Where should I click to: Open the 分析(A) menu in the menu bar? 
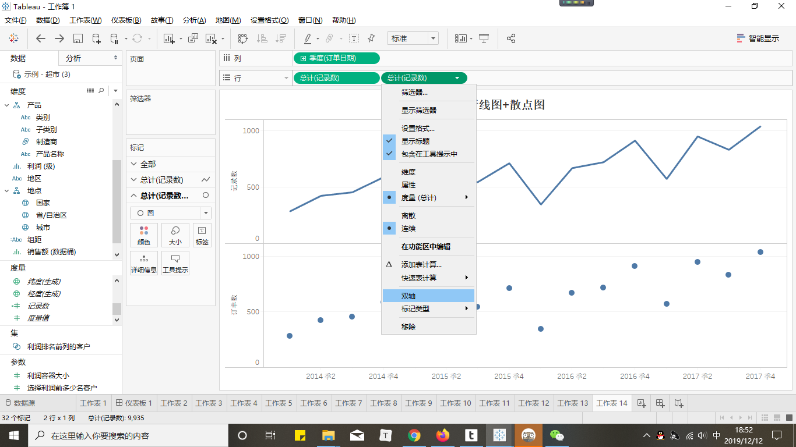pyautogui.click(x=194, y=20)
